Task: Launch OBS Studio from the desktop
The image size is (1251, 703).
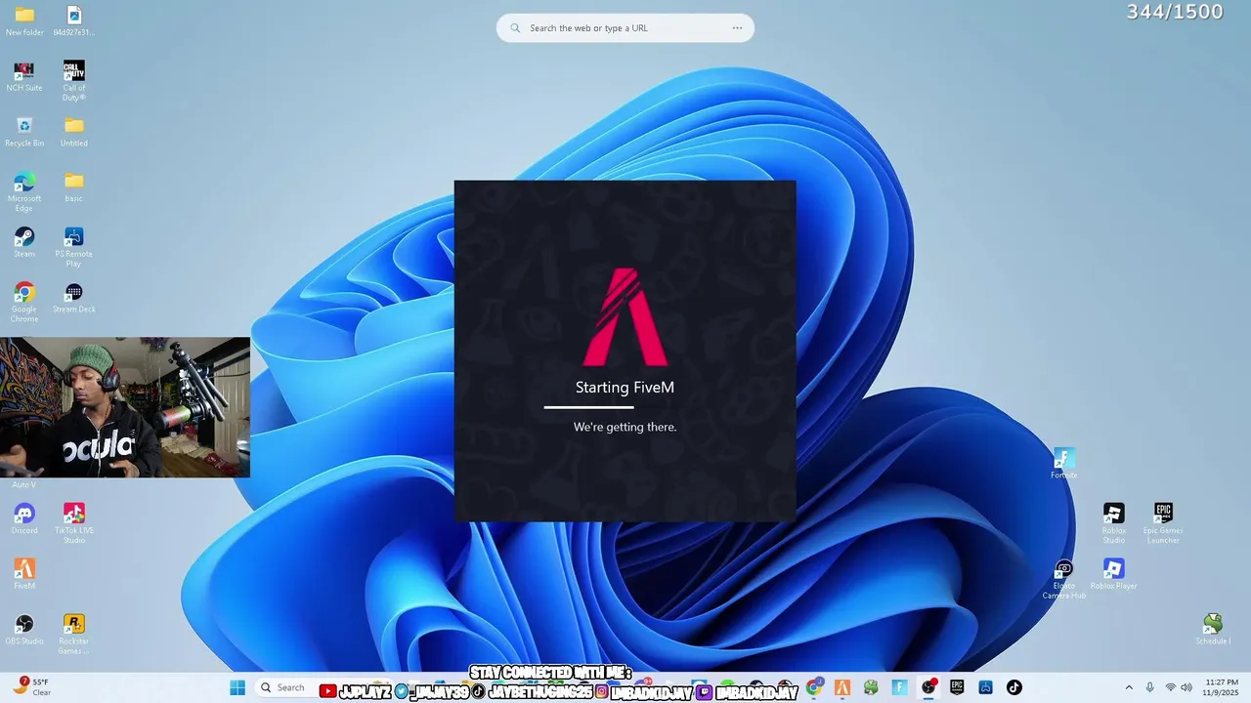Action: click(x=24, y=630)
